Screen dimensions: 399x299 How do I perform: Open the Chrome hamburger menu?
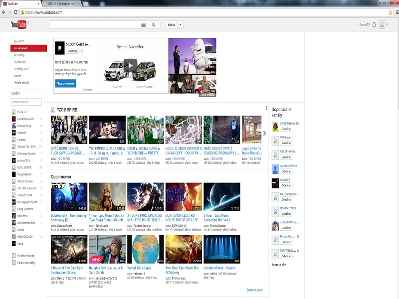pos(396,11)
